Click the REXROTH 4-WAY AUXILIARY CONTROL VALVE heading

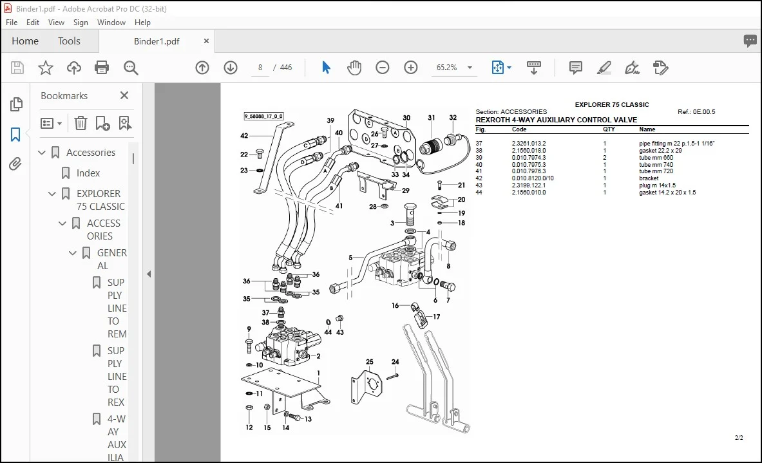pos(556,120)
